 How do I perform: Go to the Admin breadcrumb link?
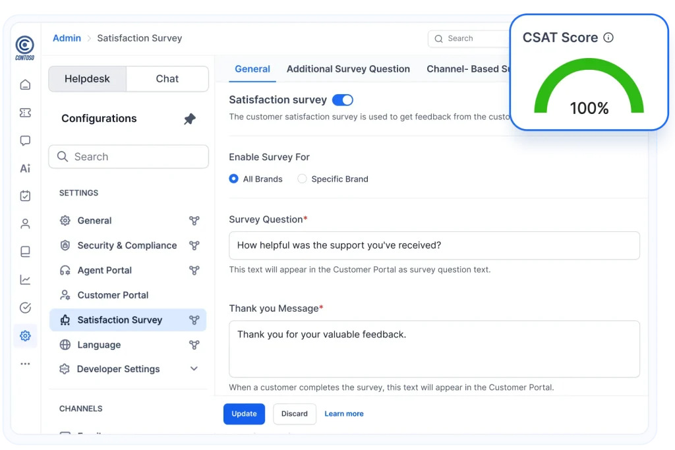[67, 38]
